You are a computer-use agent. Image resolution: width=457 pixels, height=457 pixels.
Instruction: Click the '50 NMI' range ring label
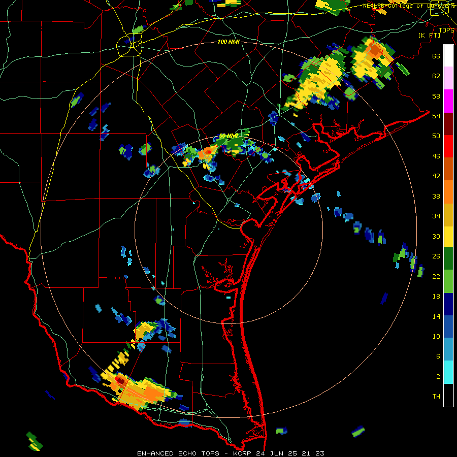(229, 136)
